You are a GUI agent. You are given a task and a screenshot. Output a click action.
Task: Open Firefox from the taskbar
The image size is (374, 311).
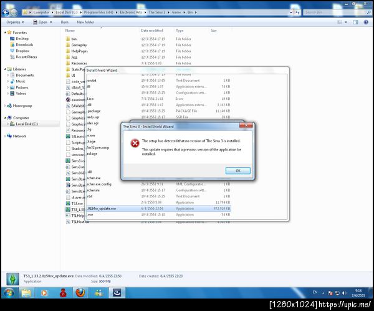pyautogui.click(x=80, y=293)
